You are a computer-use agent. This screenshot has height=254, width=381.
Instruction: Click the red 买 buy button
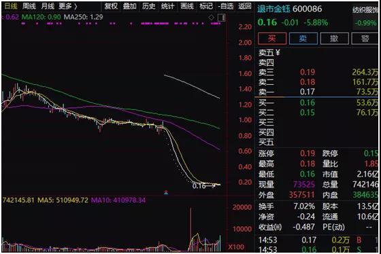[x=272, y=38]
